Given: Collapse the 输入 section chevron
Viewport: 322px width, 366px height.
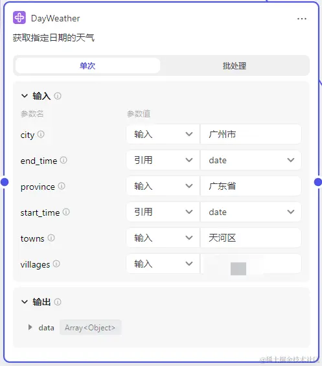Looking at the screenshot, I should click(x=25, y=96).
